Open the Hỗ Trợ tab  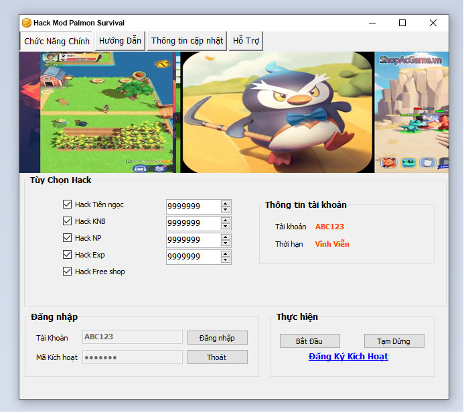point(246,41)
